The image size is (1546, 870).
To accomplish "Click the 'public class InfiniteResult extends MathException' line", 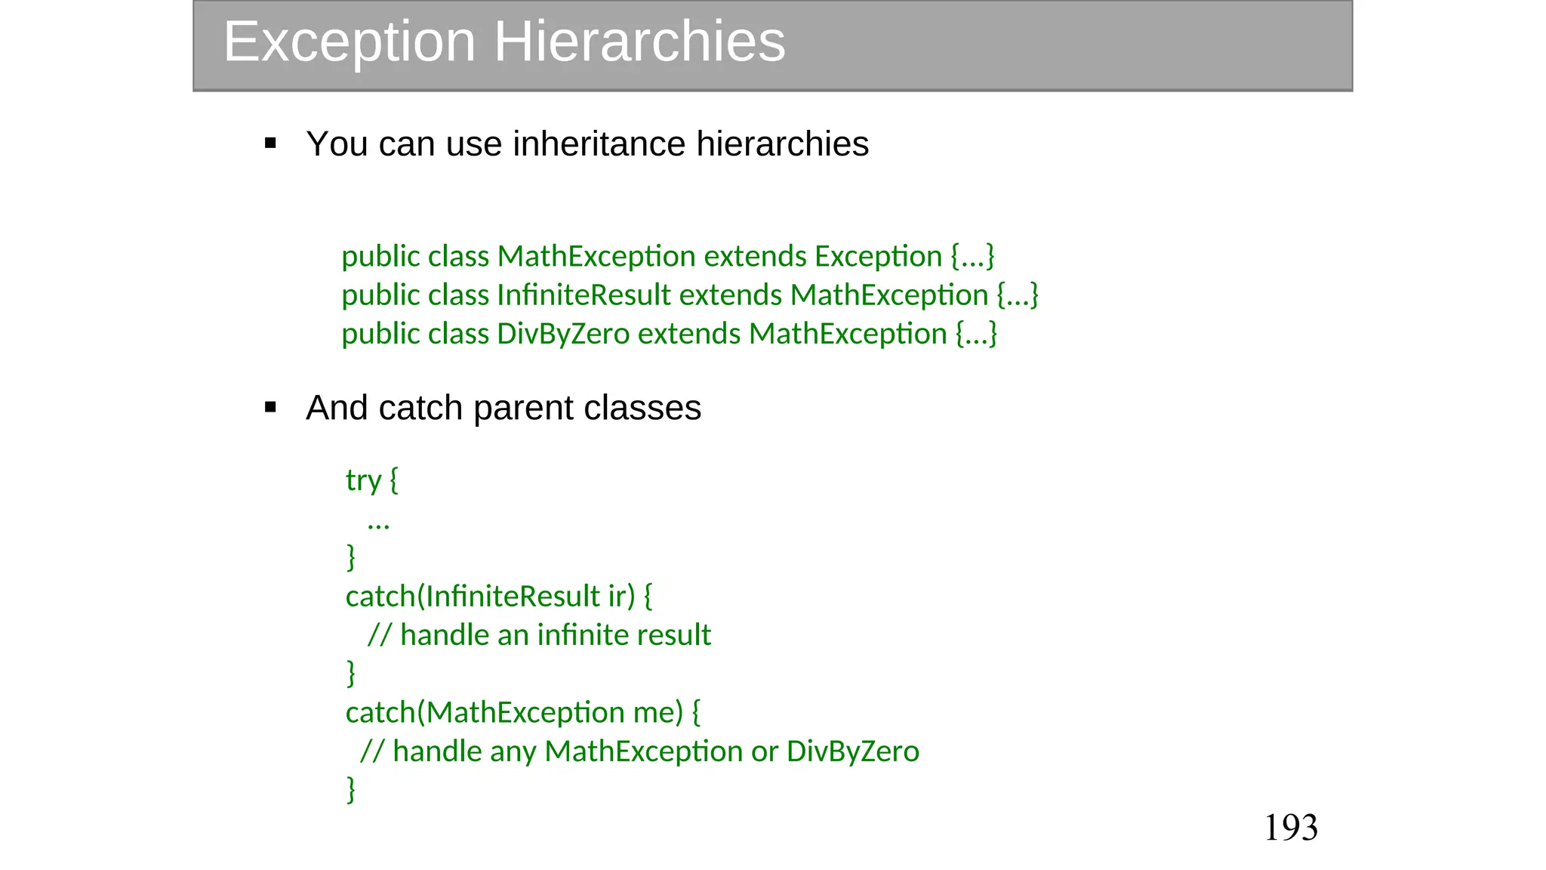I will pos(690,295).
